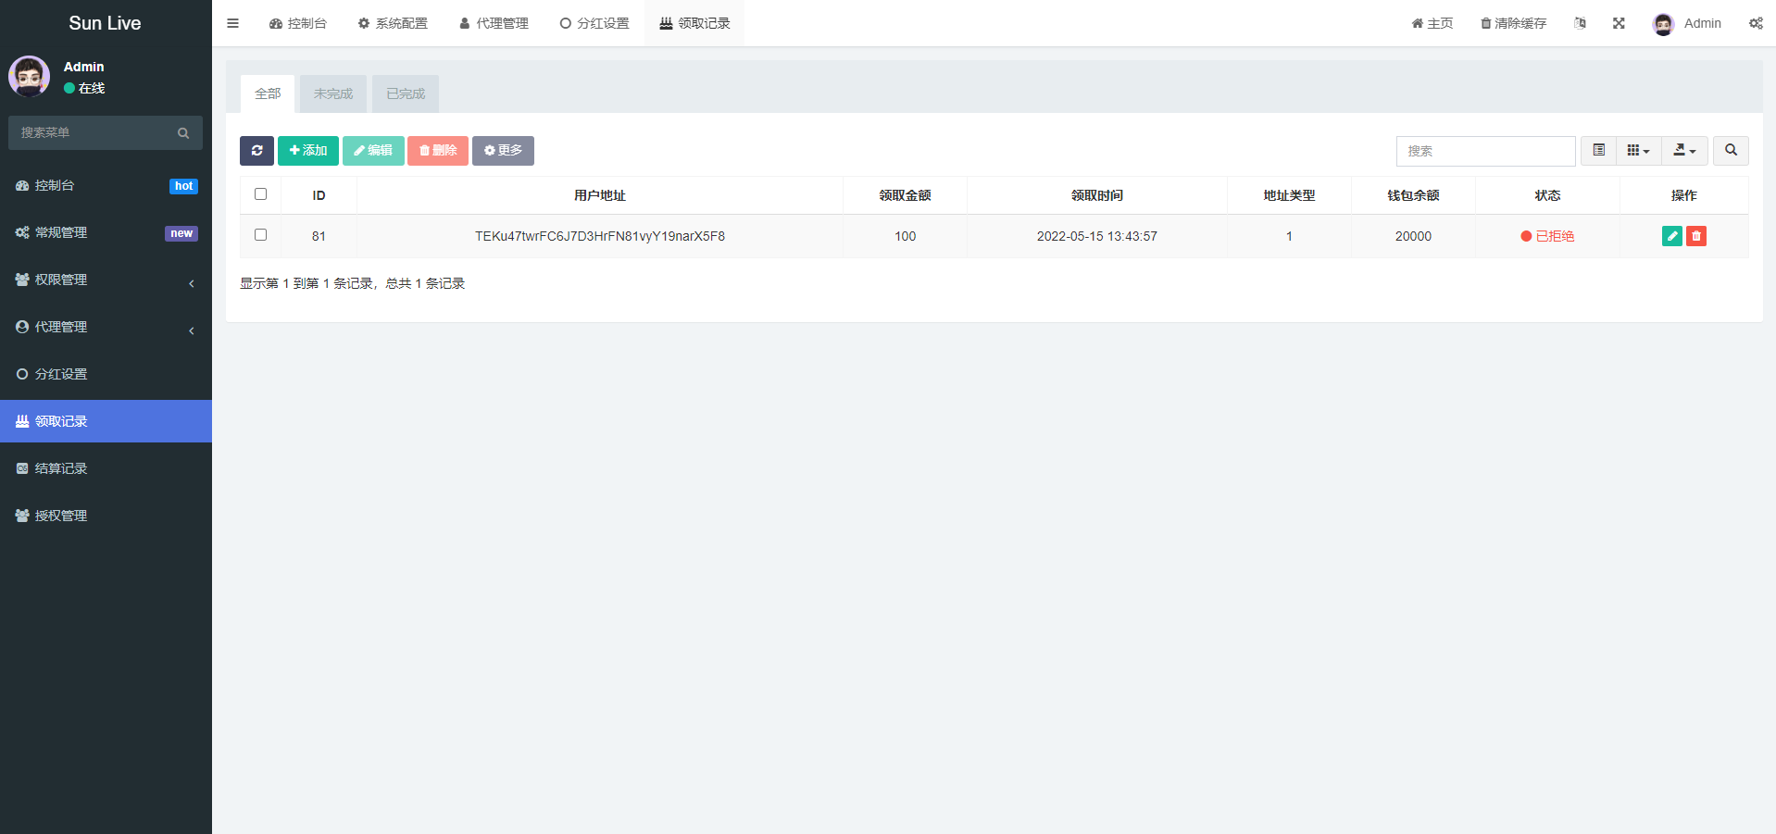Click the Admin avatar in top bar
Screen dimensions: 1776x834
tap(1663, 24)
